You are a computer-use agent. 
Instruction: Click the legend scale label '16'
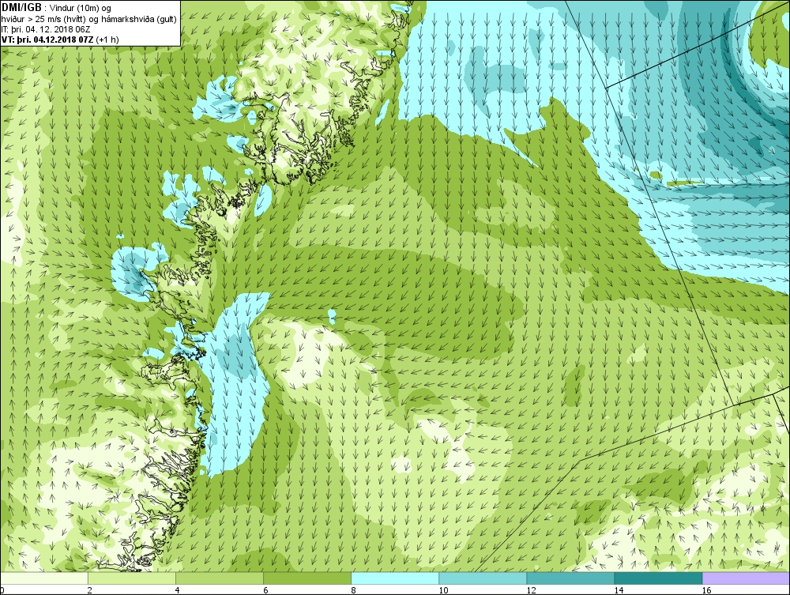(x=706, y=590)
